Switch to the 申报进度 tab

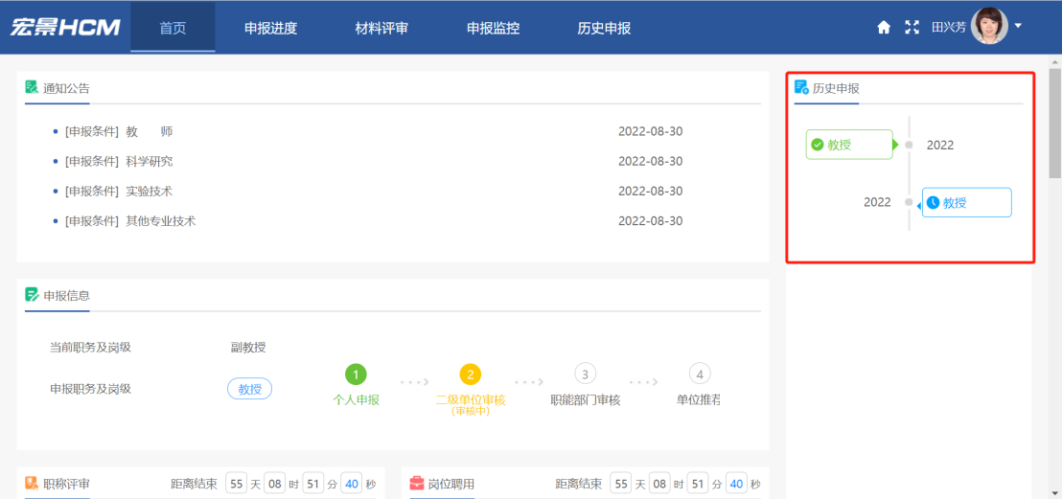pos(270,28)
